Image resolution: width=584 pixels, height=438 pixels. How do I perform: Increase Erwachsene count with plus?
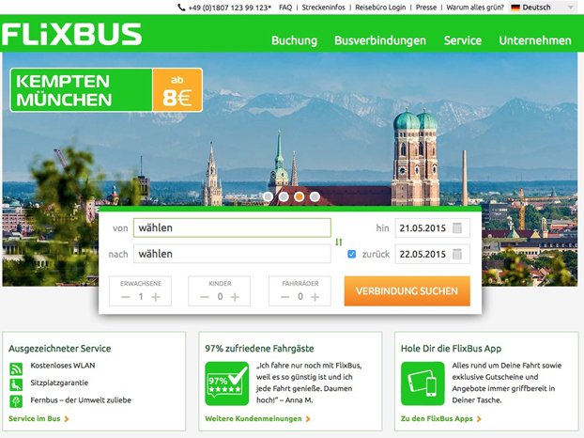[x=156, y=297]
